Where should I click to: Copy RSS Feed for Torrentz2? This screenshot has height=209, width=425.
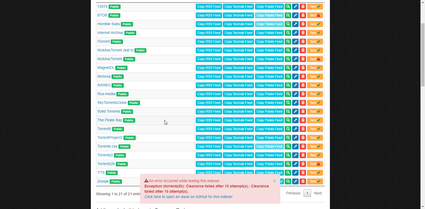(209, 155)
